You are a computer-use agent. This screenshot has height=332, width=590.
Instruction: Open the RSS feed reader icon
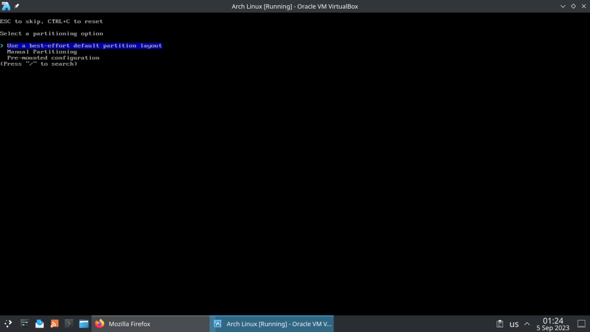tap(55, 324)
